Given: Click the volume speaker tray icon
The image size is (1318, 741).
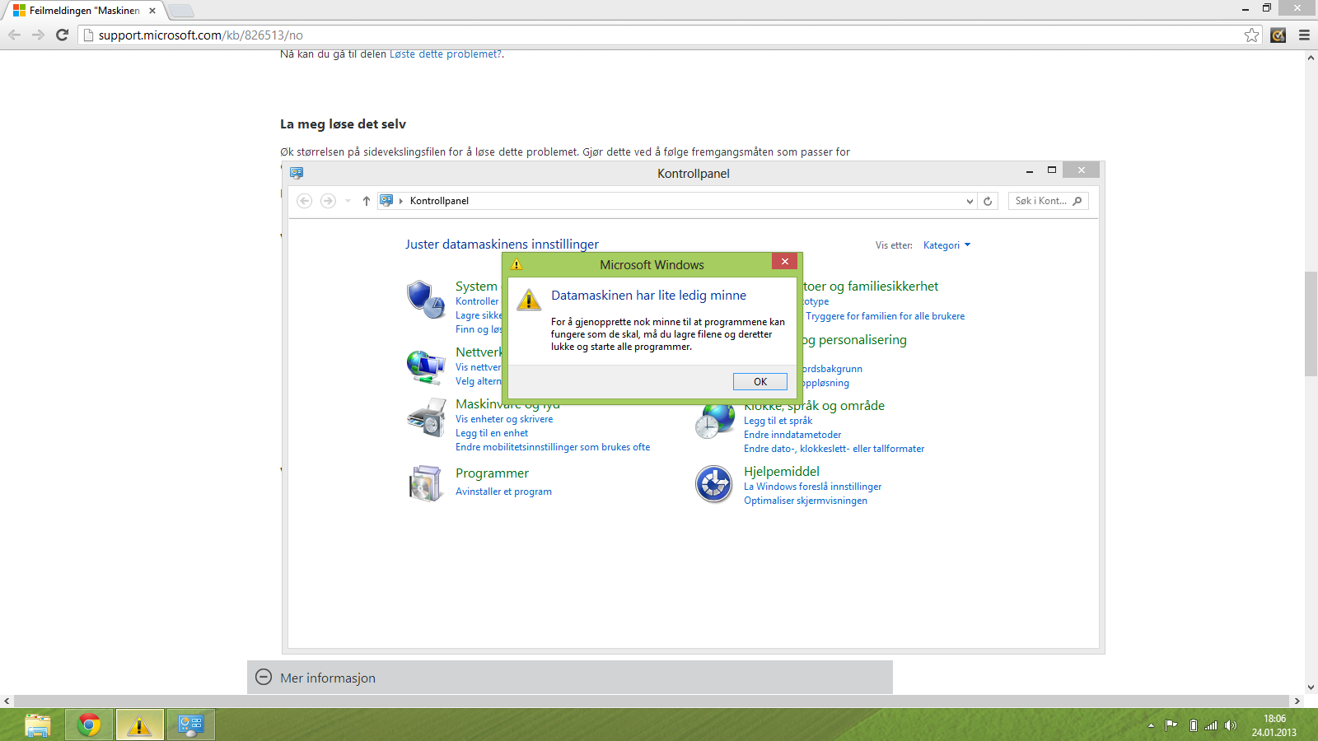Looking at the screenshot, I should coord(1231,725).
